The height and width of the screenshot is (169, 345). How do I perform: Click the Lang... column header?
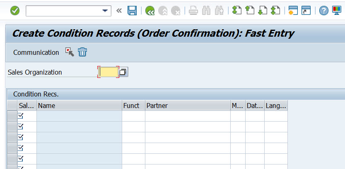(x=276, y=106)
